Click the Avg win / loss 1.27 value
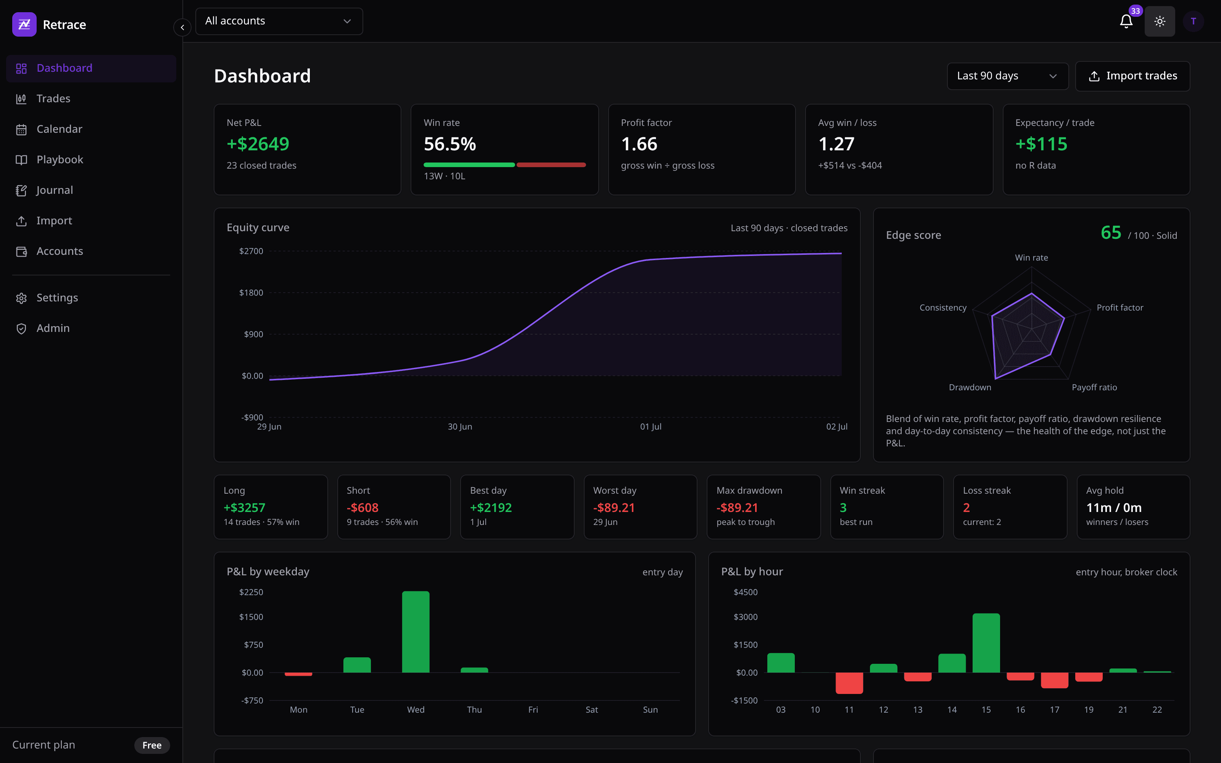Screen dimensions: 1221x763 tap(836, 144)
